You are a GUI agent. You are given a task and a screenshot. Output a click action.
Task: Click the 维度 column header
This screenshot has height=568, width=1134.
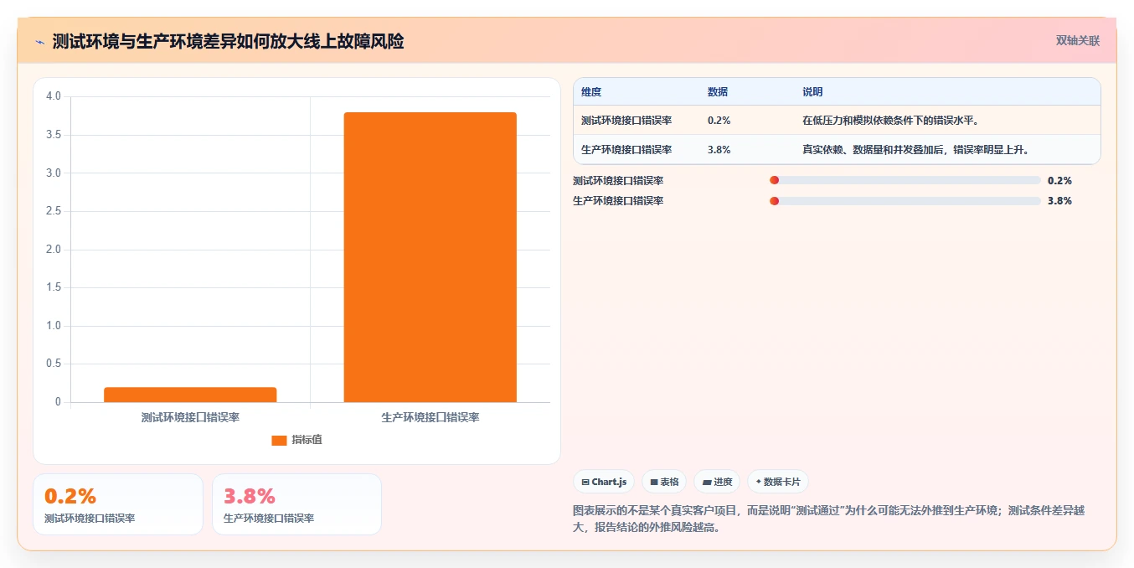(591, 92)
